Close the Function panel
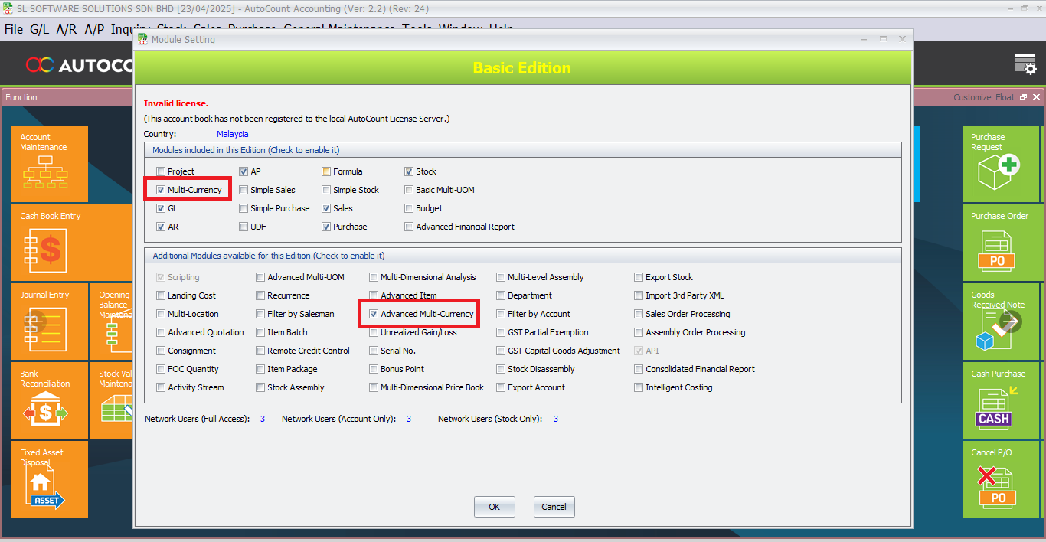The width and height of the screenshot is (1046, 542). pos(1036,97)
